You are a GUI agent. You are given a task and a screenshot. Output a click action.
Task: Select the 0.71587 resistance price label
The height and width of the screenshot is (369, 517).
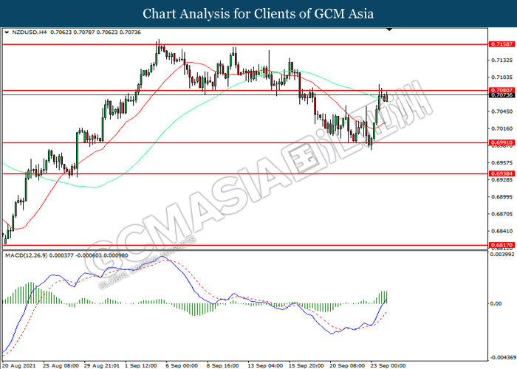(x=501, y=44)
